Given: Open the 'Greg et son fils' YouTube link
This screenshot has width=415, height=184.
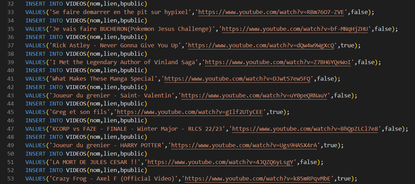Looking at the screenshot, I should click(x=192, y=112).
